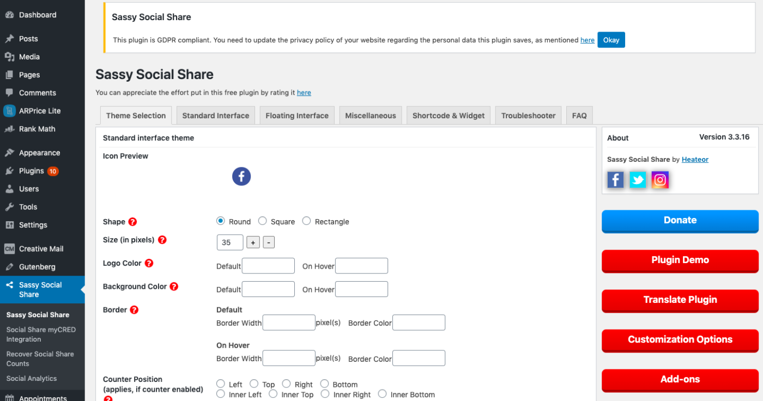Click the Plugins plug icon
763x401 pixels.
pos(9,171)
